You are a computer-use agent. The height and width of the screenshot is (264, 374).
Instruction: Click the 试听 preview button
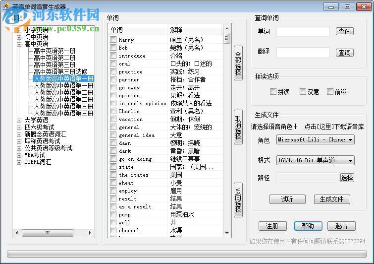tap(287, 199)
